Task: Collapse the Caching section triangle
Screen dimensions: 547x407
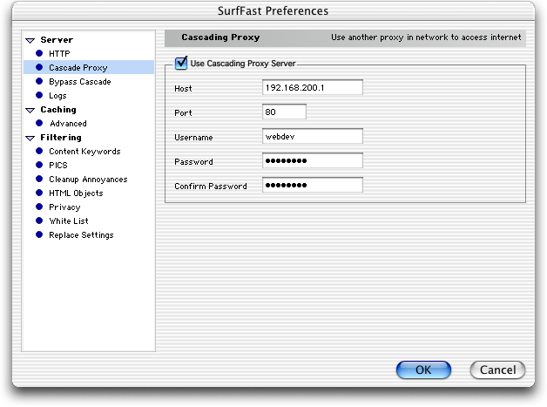Action: click(30, 111)
